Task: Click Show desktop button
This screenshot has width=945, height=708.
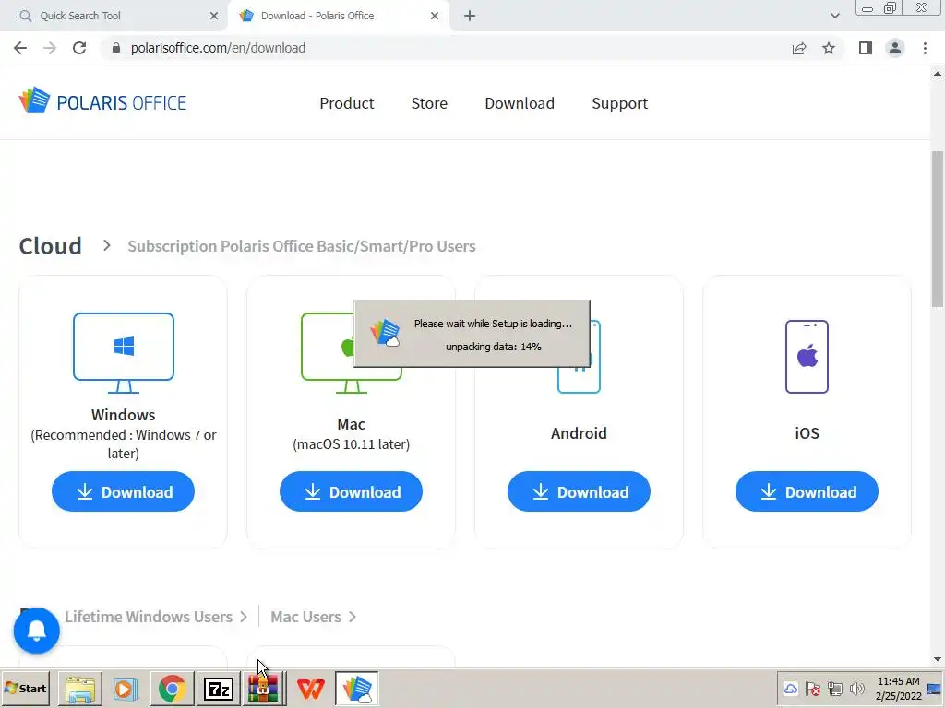Action: click(936, 689)
